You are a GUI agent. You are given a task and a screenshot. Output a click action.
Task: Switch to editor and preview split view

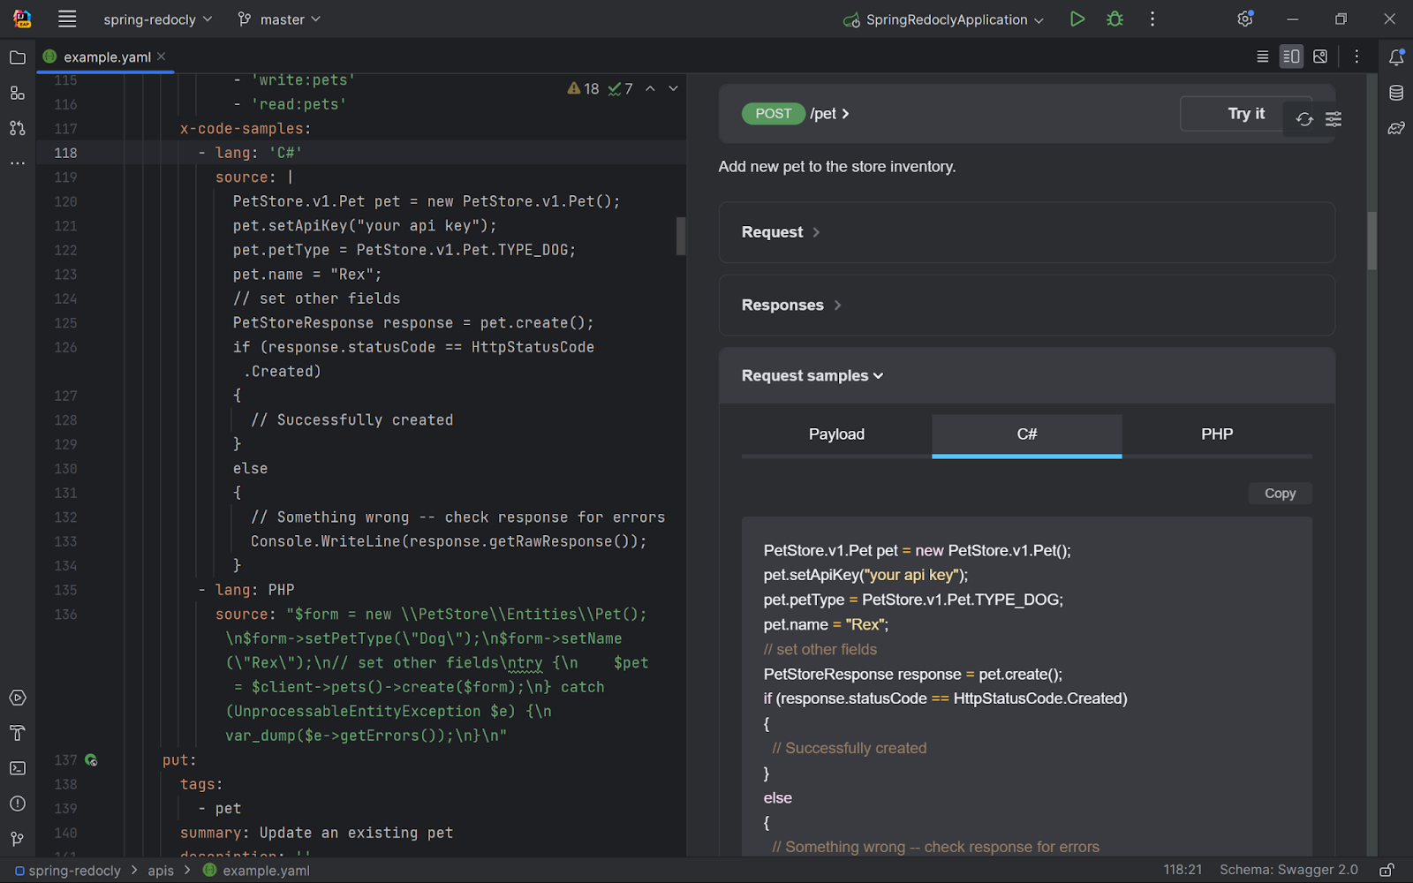pos(1291,57)
